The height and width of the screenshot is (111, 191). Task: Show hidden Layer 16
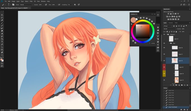164,39
